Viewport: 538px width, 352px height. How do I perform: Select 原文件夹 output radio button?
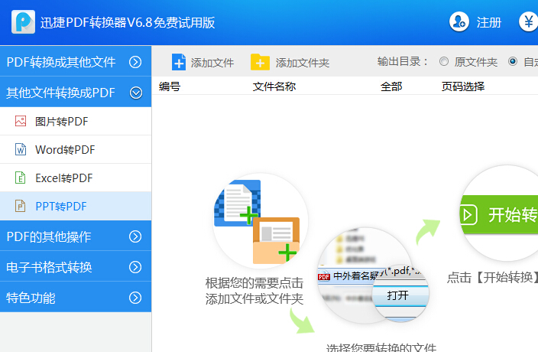pos(444,61)
